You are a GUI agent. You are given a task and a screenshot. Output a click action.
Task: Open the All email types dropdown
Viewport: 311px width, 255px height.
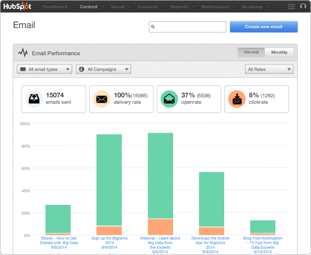tap(44, 69)
